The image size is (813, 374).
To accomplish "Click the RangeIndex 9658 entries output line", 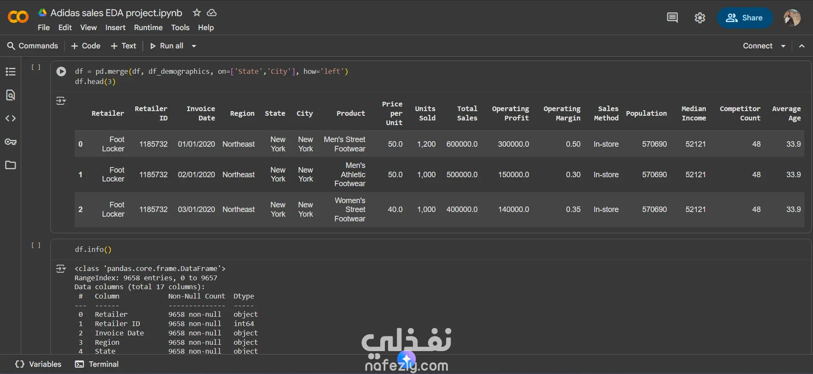I will tap(146, 278).
